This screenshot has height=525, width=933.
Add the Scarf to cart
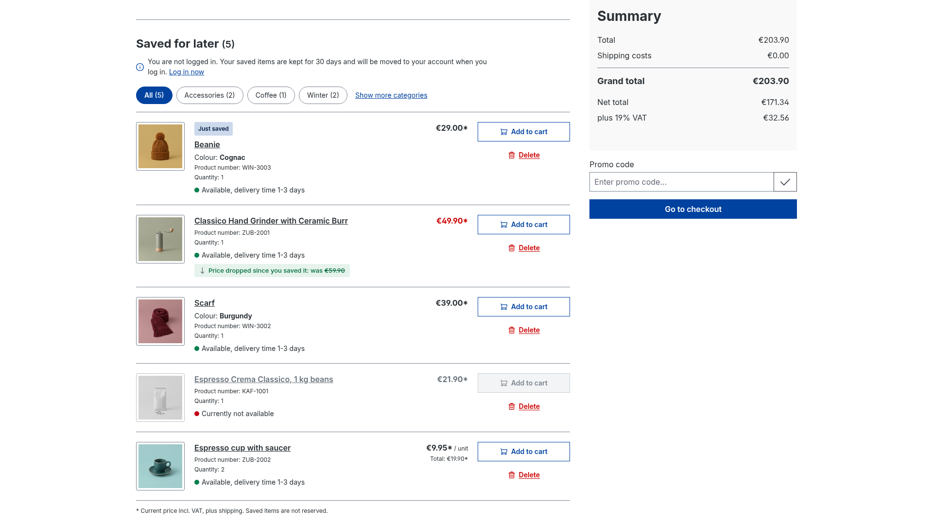tap(524, 307)
